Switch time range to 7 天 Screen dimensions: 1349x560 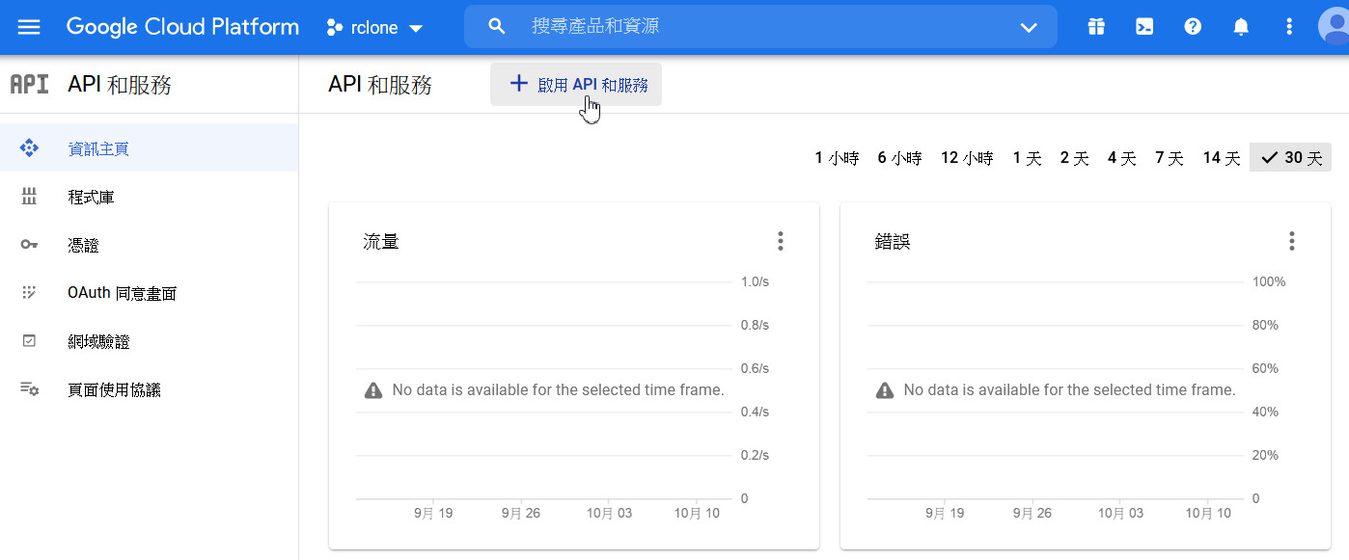(x=1170, y=158)
